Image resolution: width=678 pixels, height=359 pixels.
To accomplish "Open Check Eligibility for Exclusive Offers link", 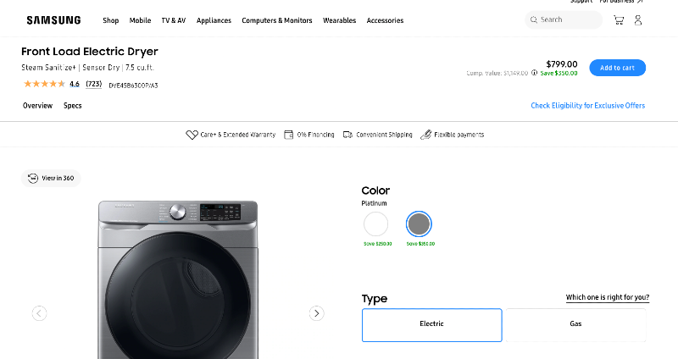I will point(587,106).
